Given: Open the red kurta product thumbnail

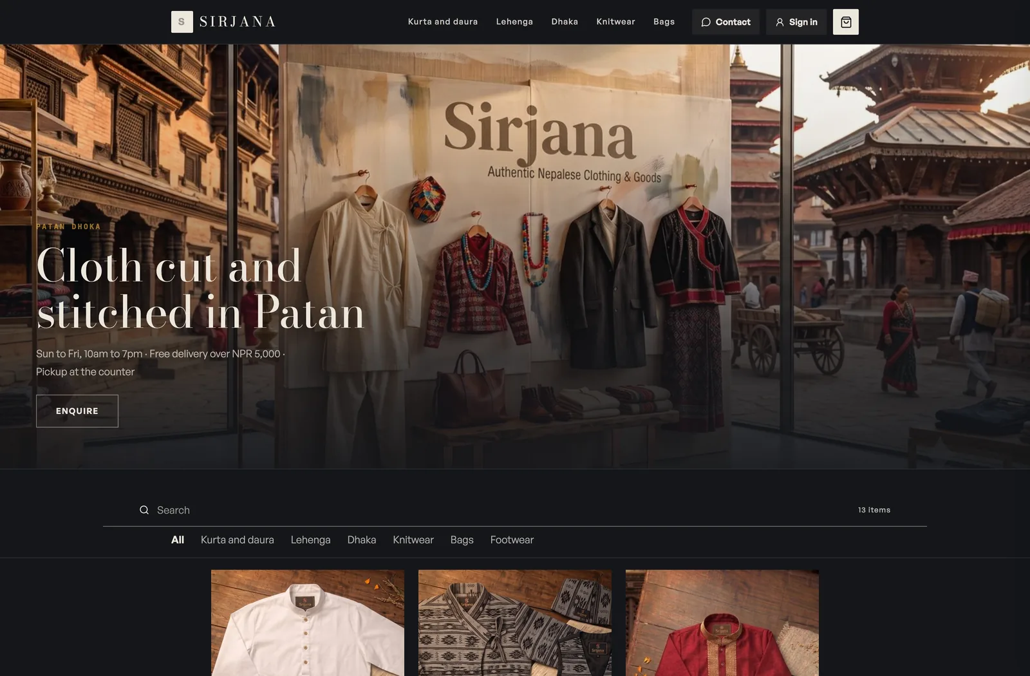Looking at the screenshot, I should coord(722,623).
